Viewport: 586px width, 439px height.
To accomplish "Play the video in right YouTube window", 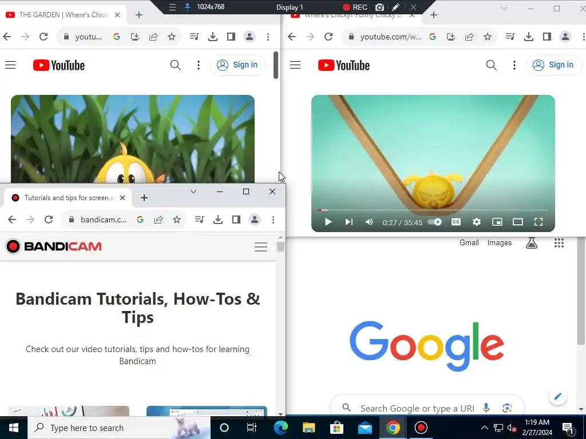I will coord(328,222).
